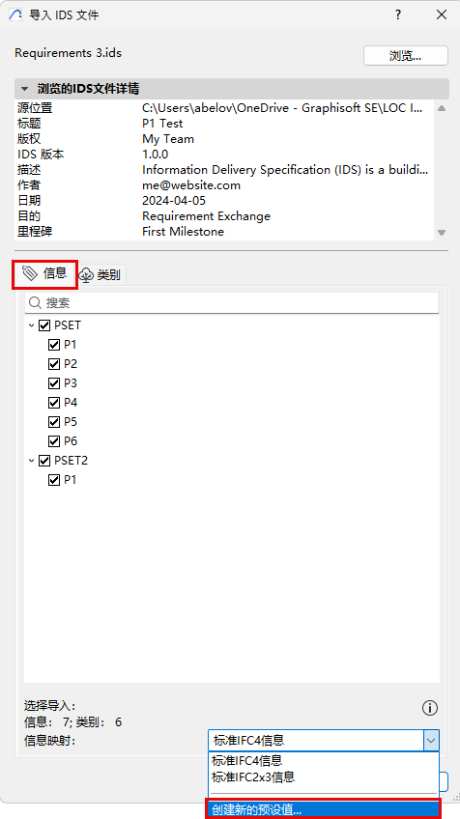Uncheck the P2 checkbox
Viewport: 460px width, 819px height.
pyautogui.click(x=54, y=364)
